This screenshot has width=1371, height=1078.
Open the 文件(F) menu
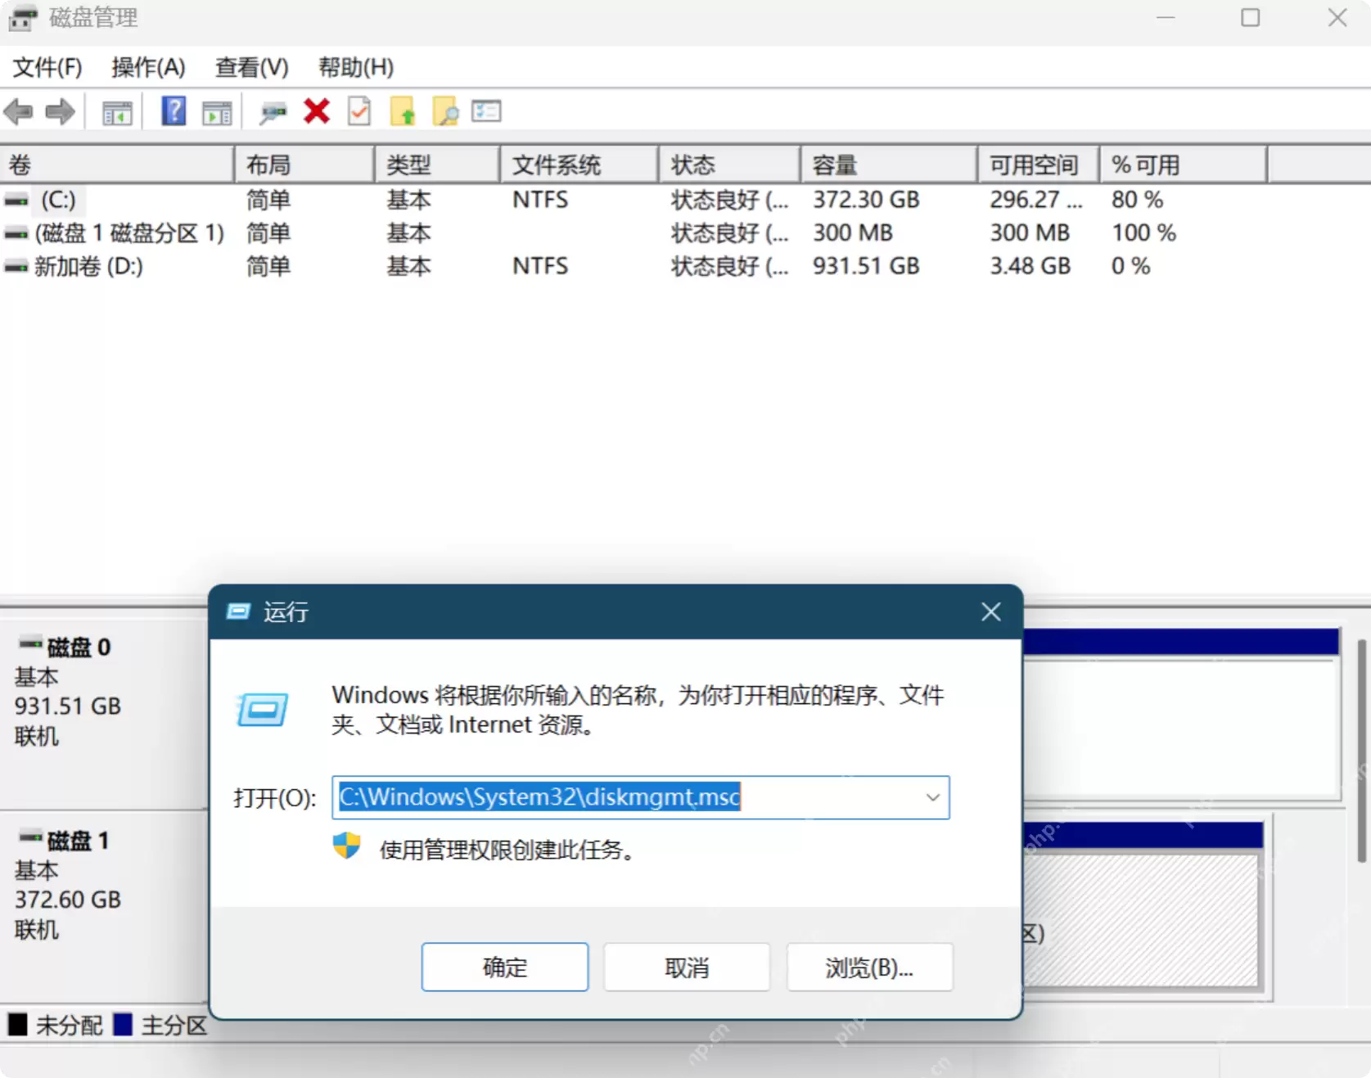click(47, 67)
